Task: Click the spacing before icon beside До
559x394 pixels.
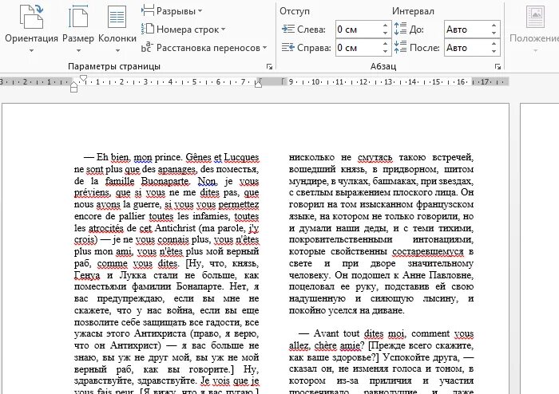Action: coord(400,30)
